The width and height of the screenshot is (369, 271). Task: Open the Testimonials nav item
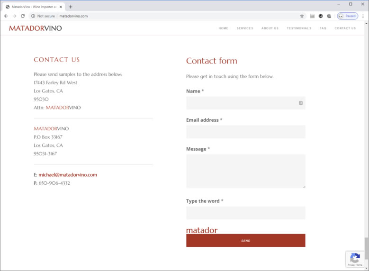(x=299, y=28)
